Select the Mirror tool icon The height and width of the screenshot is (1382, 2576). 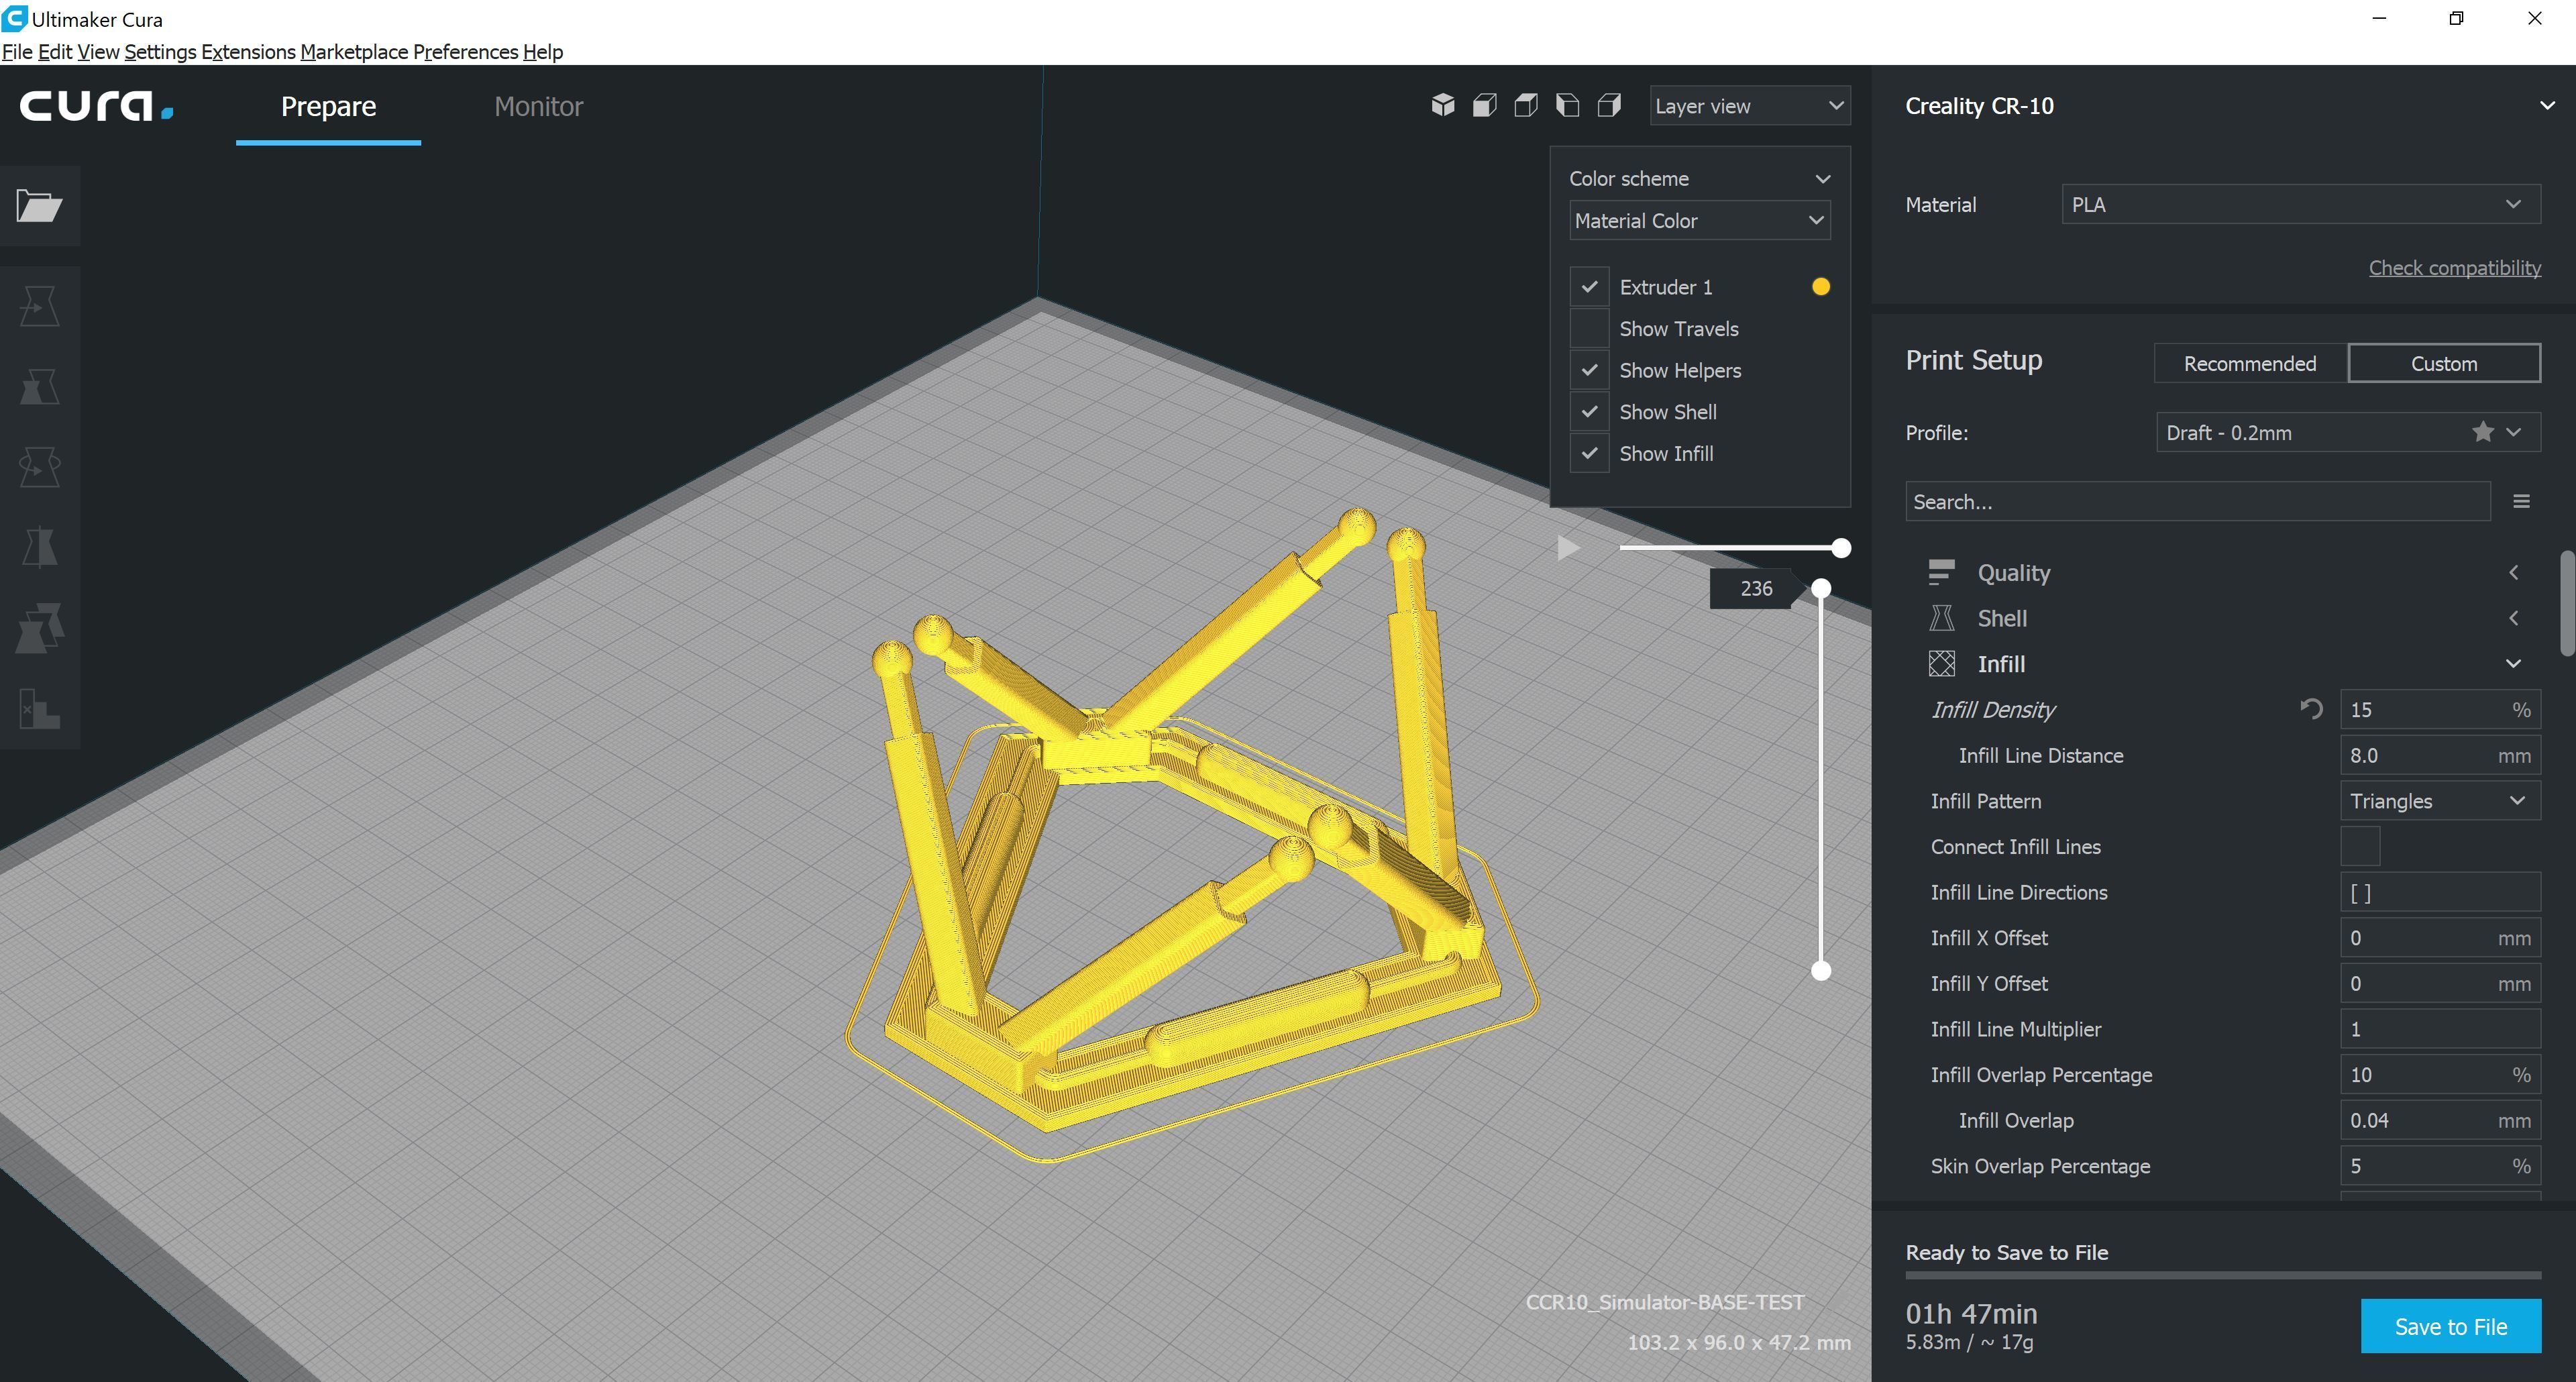coord(39,547)
